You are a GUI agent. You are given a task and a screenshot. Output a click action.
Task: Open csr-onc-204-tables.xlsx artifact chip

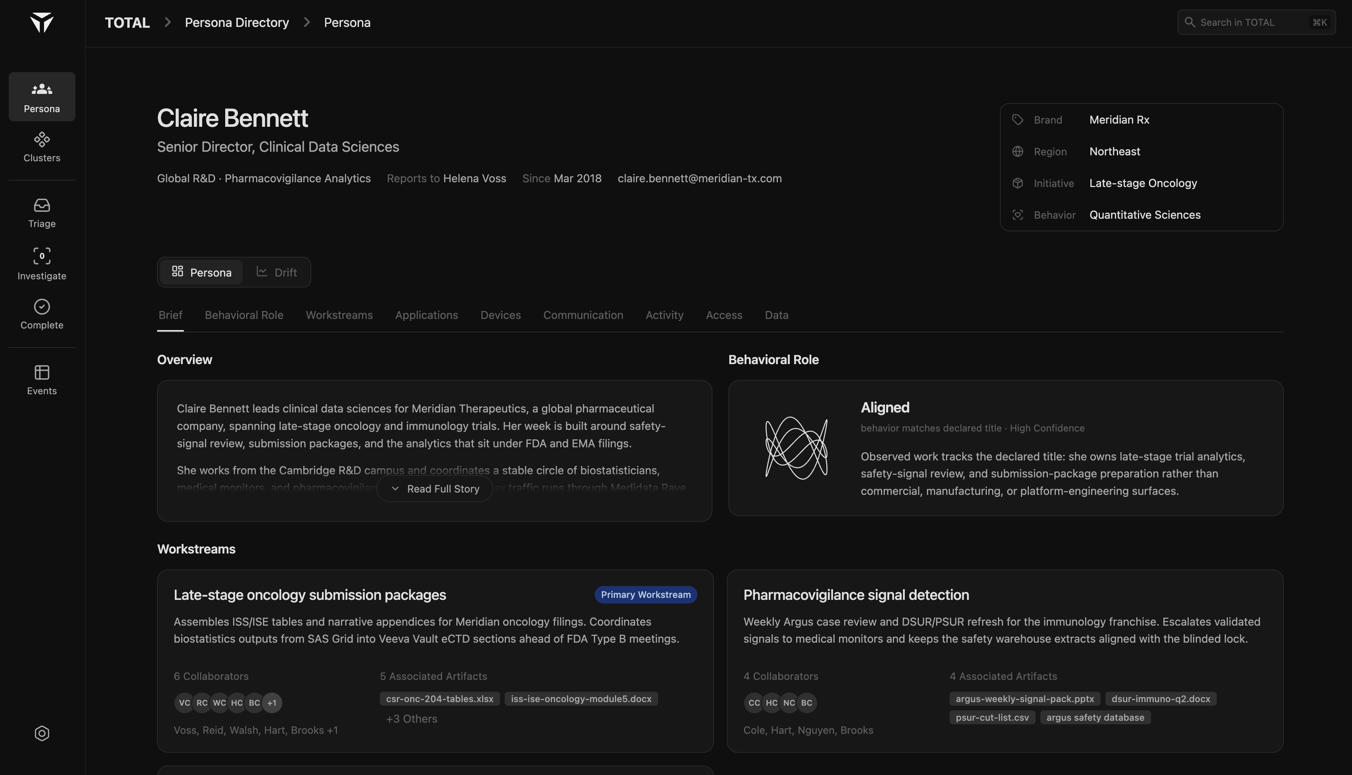point(439,699)
